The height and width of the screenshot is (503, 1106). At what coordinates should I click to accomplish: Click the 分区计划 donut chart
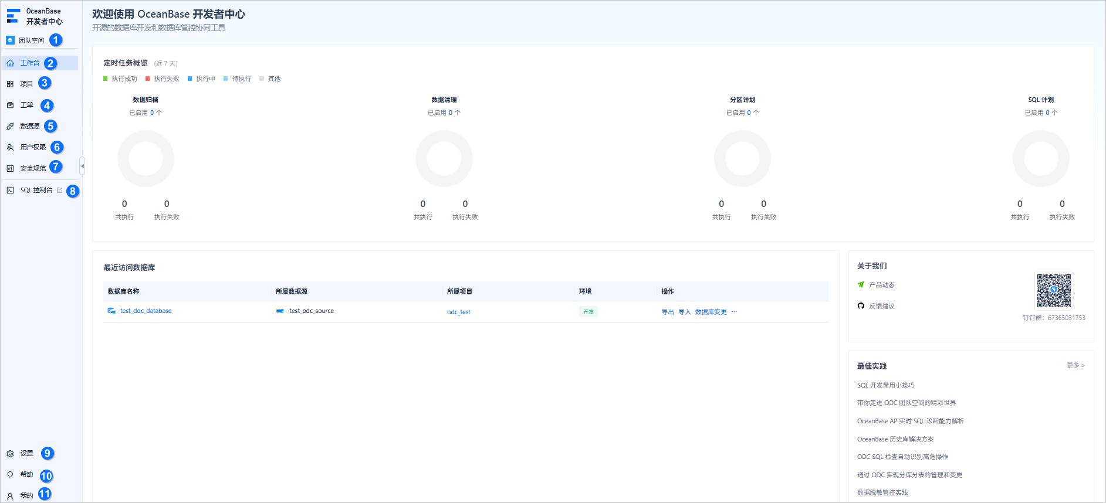[x=742, y=158]
